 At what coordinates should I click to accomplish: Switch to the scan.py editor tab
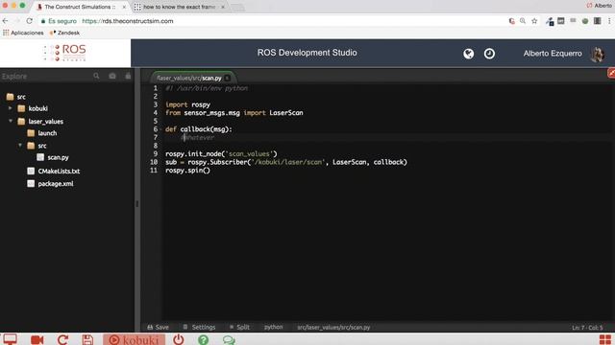[x=189, y=79]
